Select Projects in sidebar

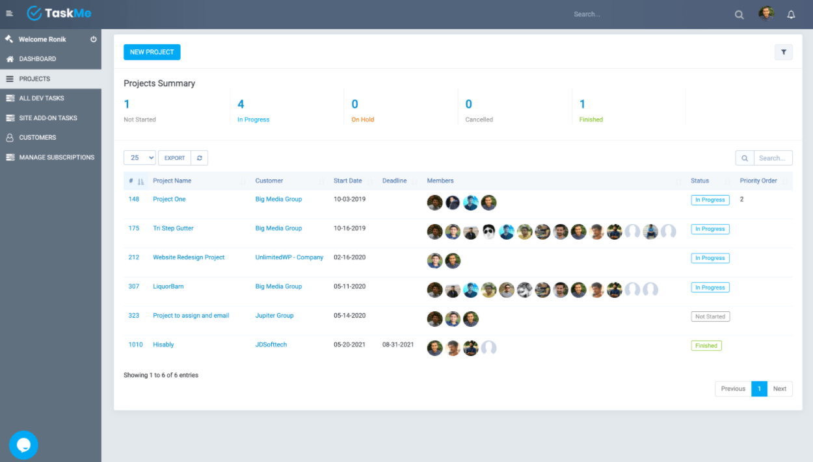(x=51, y=79)
